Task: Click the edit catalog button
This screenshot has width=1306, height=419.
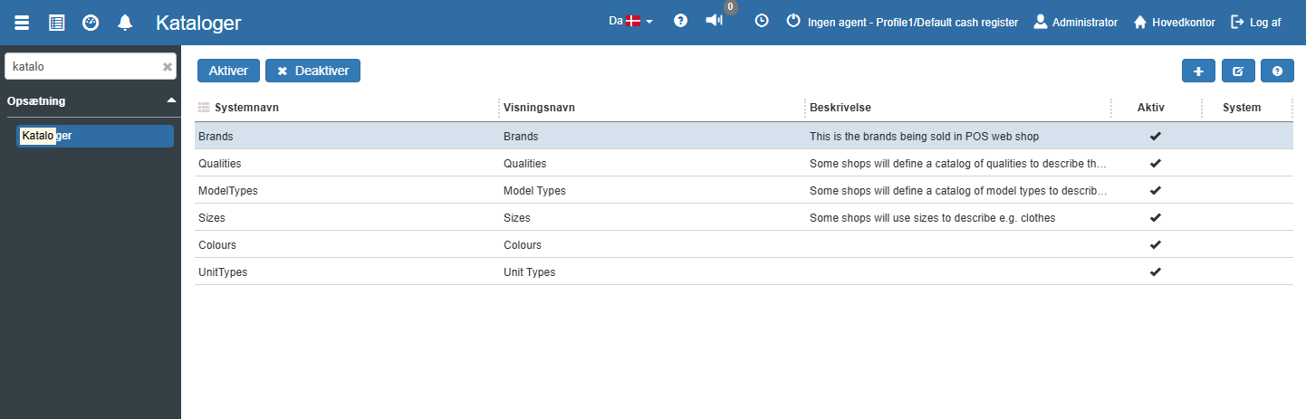Action: tap(1238, 71)
